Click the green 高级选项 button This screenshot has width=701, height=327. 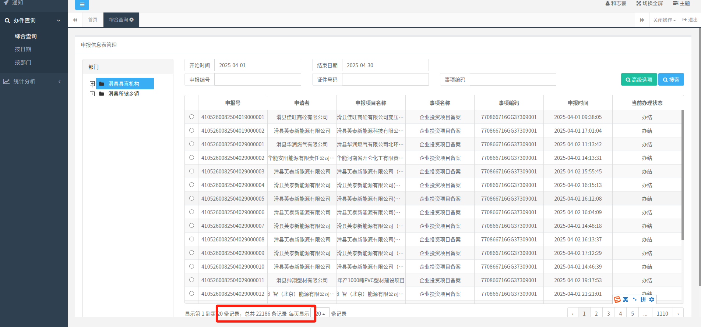[x=639, y=80]
